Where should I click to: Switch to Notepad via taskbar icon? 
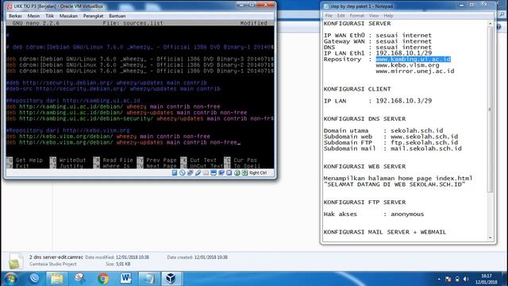click(149, 279)
